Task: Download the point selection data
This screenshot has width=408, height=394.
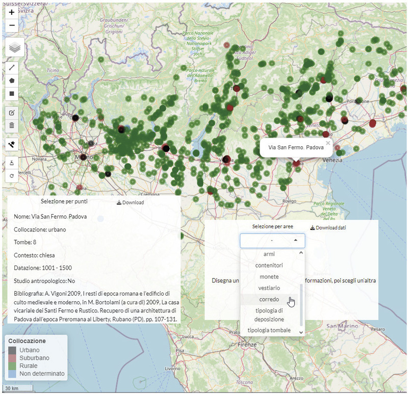Action: coord(130,202)
